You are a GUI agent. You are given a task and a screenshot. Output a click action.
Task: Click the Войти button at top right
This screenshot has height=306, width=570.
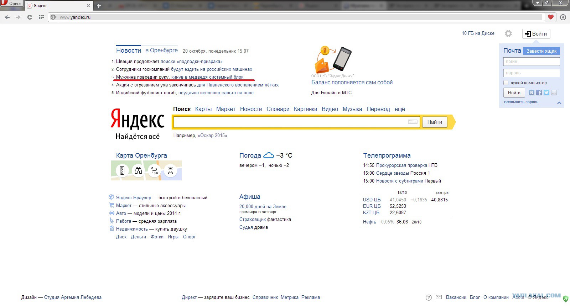(536, 34)
